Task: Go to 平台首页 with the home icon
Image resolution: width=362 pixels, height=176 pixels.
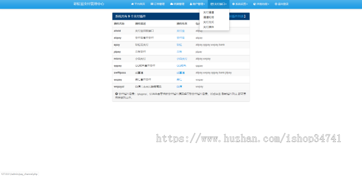Action: pos(138,4)
